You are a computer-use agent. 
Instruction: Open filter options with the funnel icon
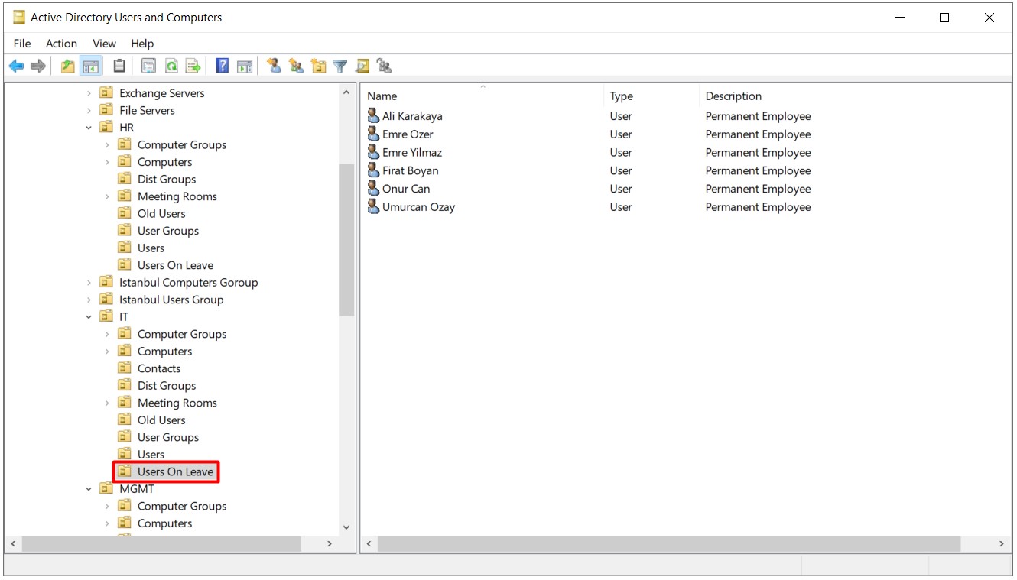340,66
